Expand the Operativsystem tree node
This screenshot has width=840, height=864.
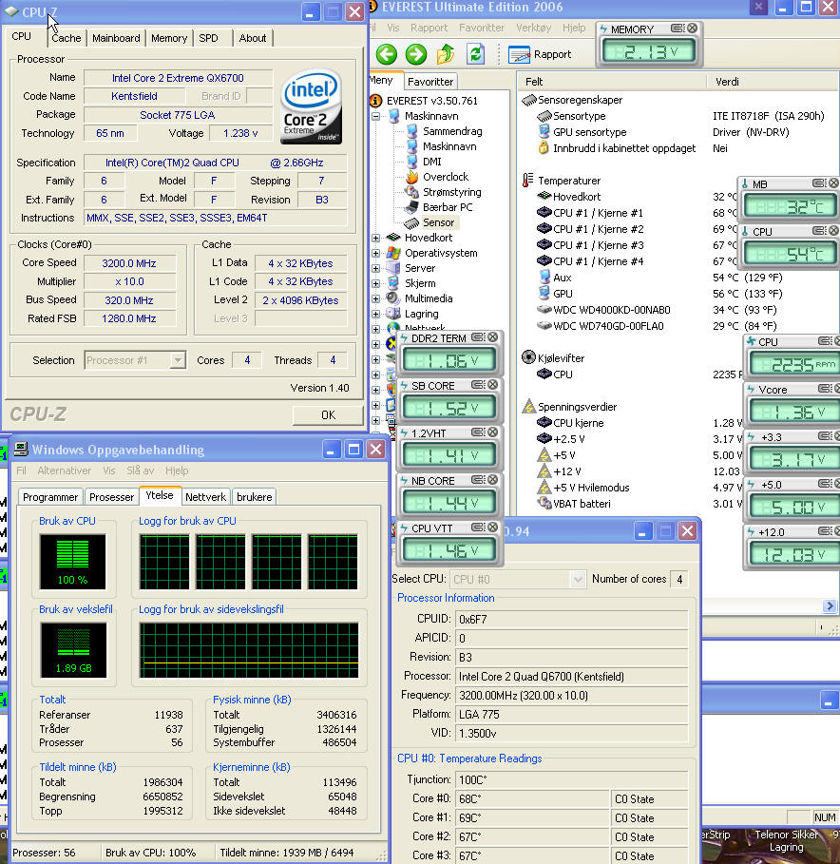[x=375, y=254]
